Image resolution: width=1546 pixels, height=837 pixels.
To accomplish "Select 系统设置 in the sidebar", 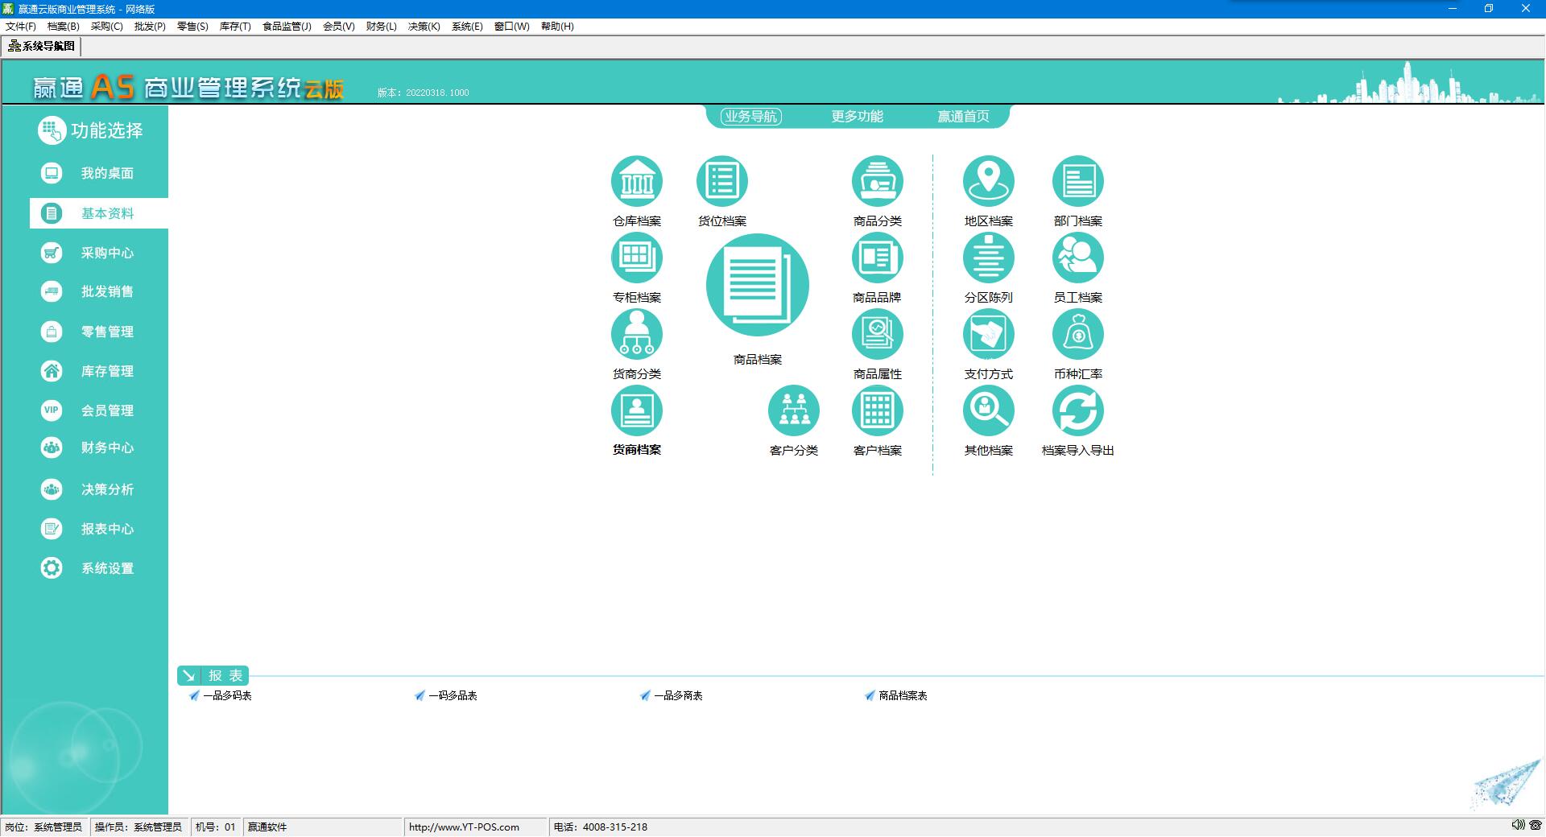I will point(106,568).
